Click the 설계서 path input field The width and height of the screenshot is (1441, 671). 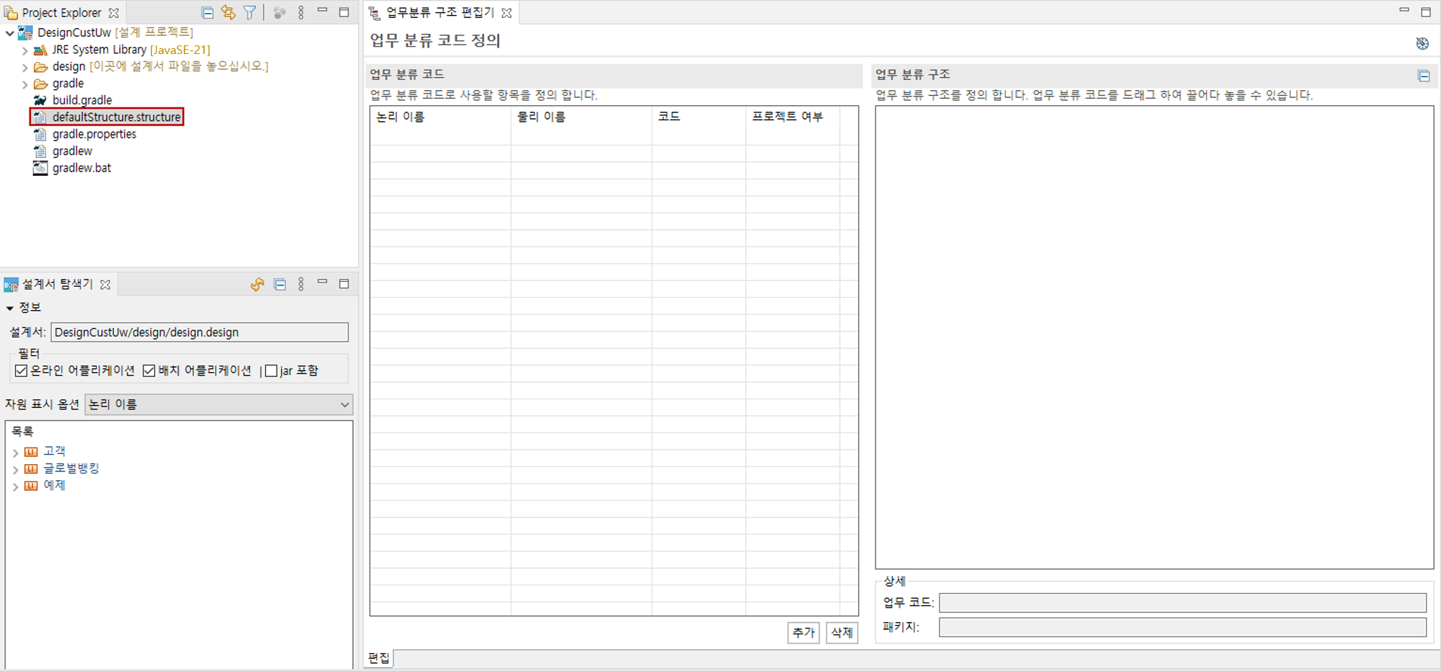click(200, 332)
